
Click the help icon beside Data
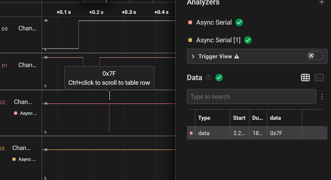tap(209, 77)
